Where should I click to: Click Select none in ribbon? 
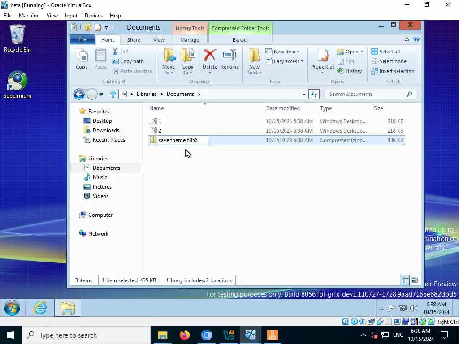pyautogui.click(x=389, y=61)
